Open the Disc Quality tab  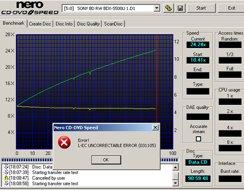click(88, 24)
